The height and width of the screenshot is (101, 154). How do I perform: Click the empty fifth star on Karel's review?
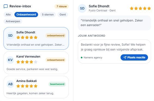pos(36,62)
